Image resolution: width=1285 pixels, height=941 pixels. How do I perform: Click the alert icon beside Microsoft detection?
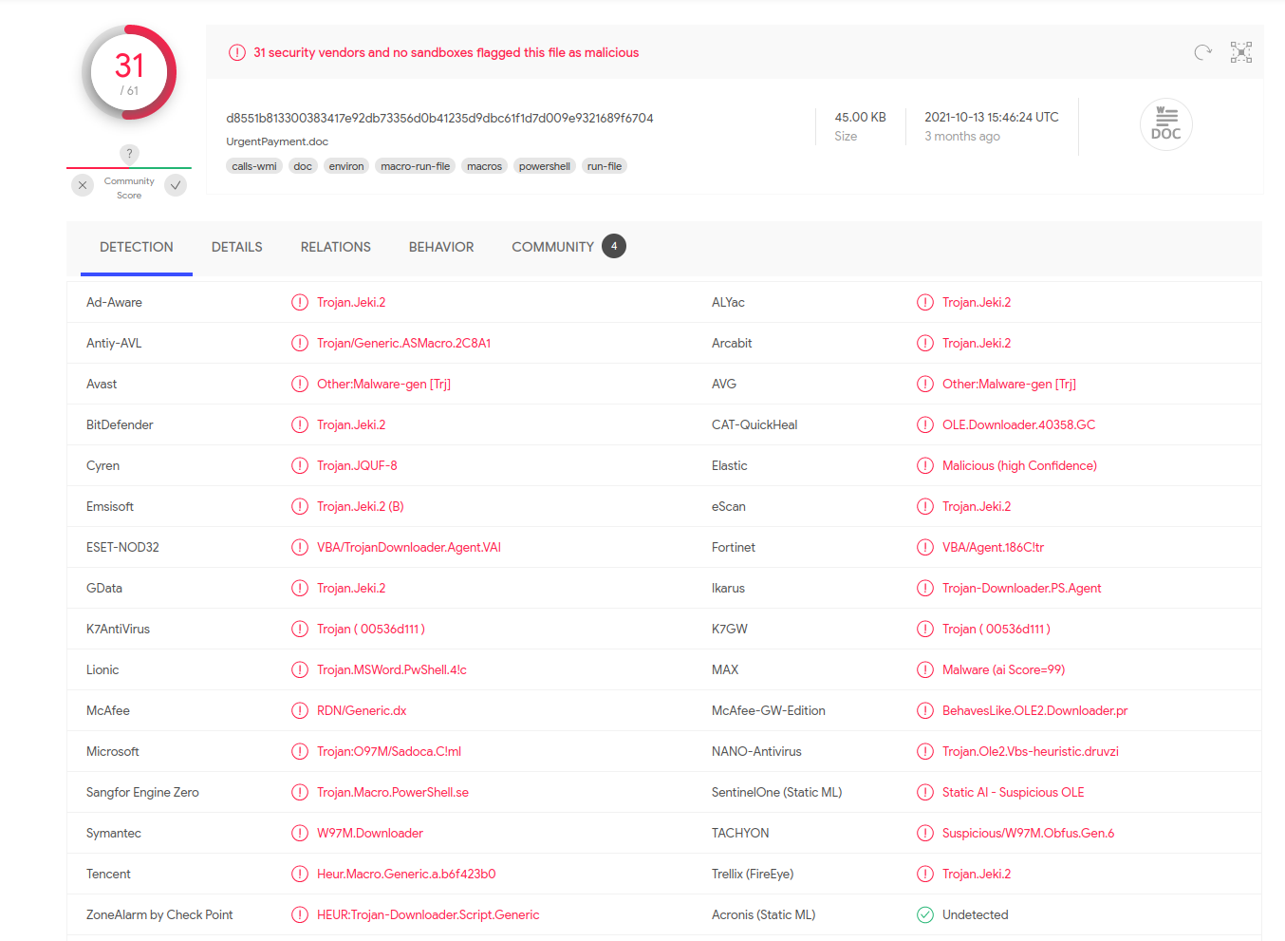pos(300,752)
